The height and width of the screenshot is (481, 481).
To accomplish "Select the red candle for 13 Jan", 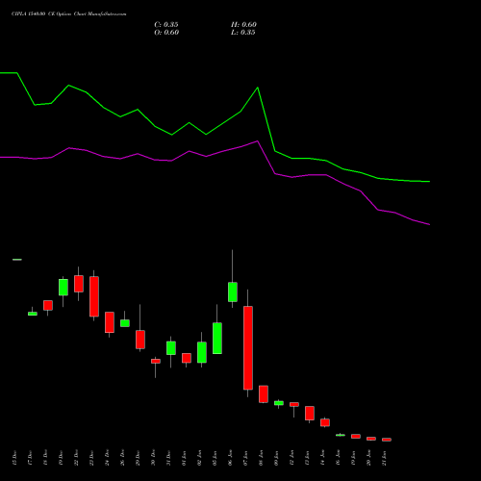I will 310,414.
